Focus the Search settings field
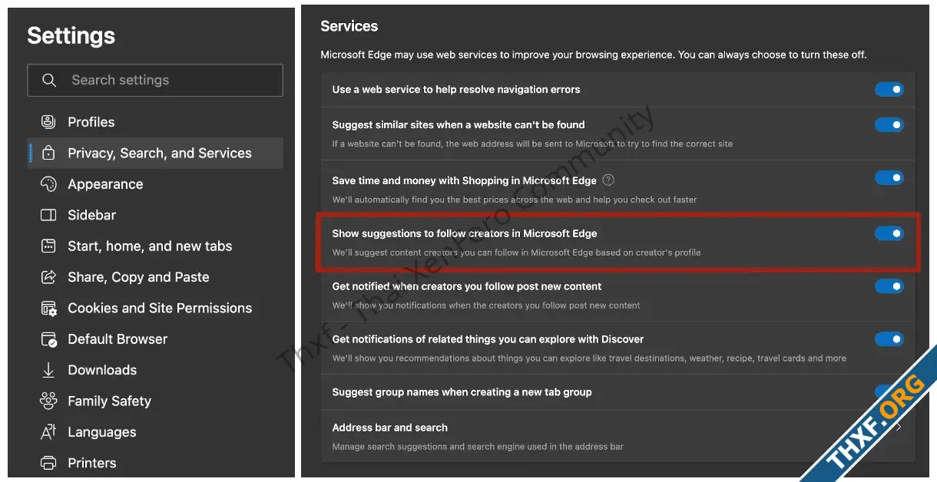937x482 pixels. point(155,80)
